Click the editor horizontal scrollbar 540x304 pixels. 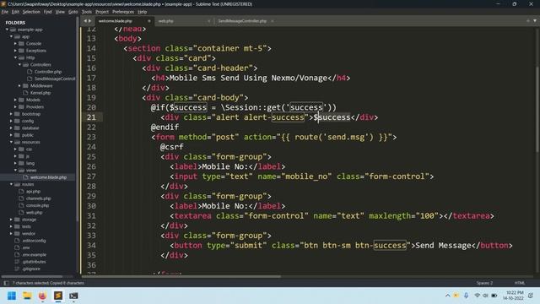(181, 276)
